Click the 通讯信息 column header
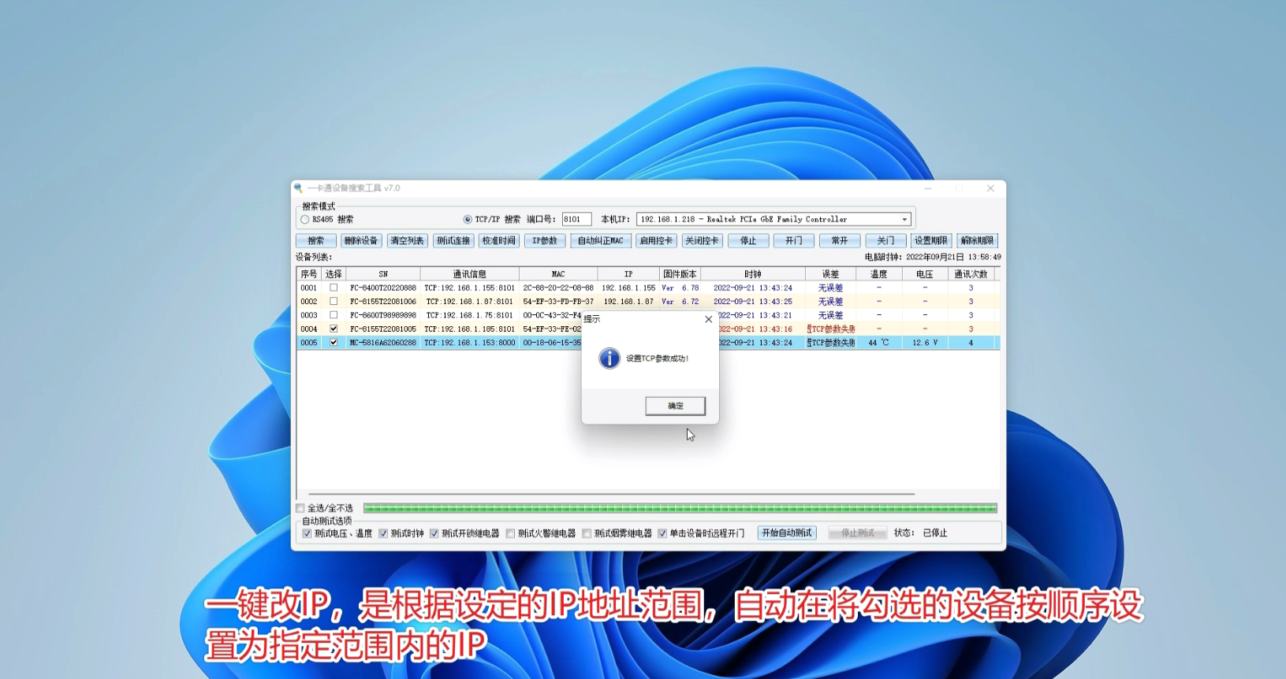Image resolution: width=1286 pixels, height=679 pixels. (470, 274)
